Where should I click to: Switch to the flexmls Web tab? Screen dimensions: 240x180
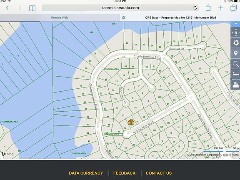[x=60, y=17]
